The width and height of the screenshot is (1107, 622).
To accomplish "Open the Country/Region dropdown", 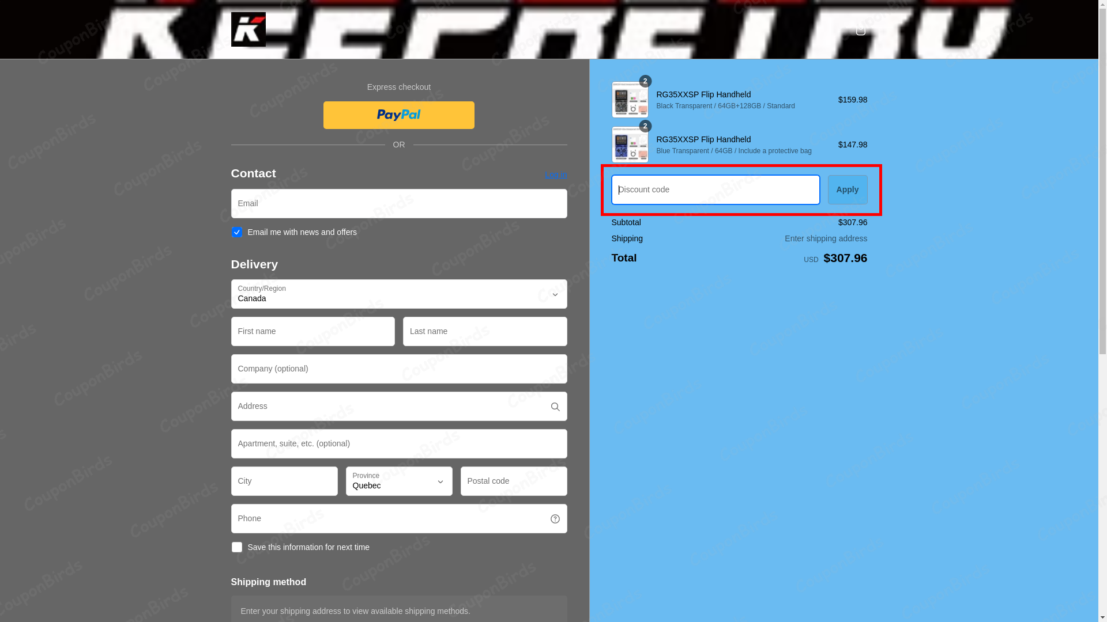I will pos(399,294).
